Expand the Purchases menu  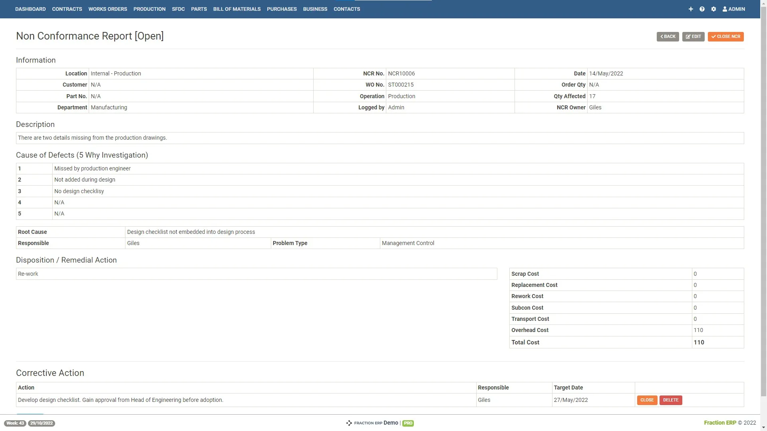[282, 9]
